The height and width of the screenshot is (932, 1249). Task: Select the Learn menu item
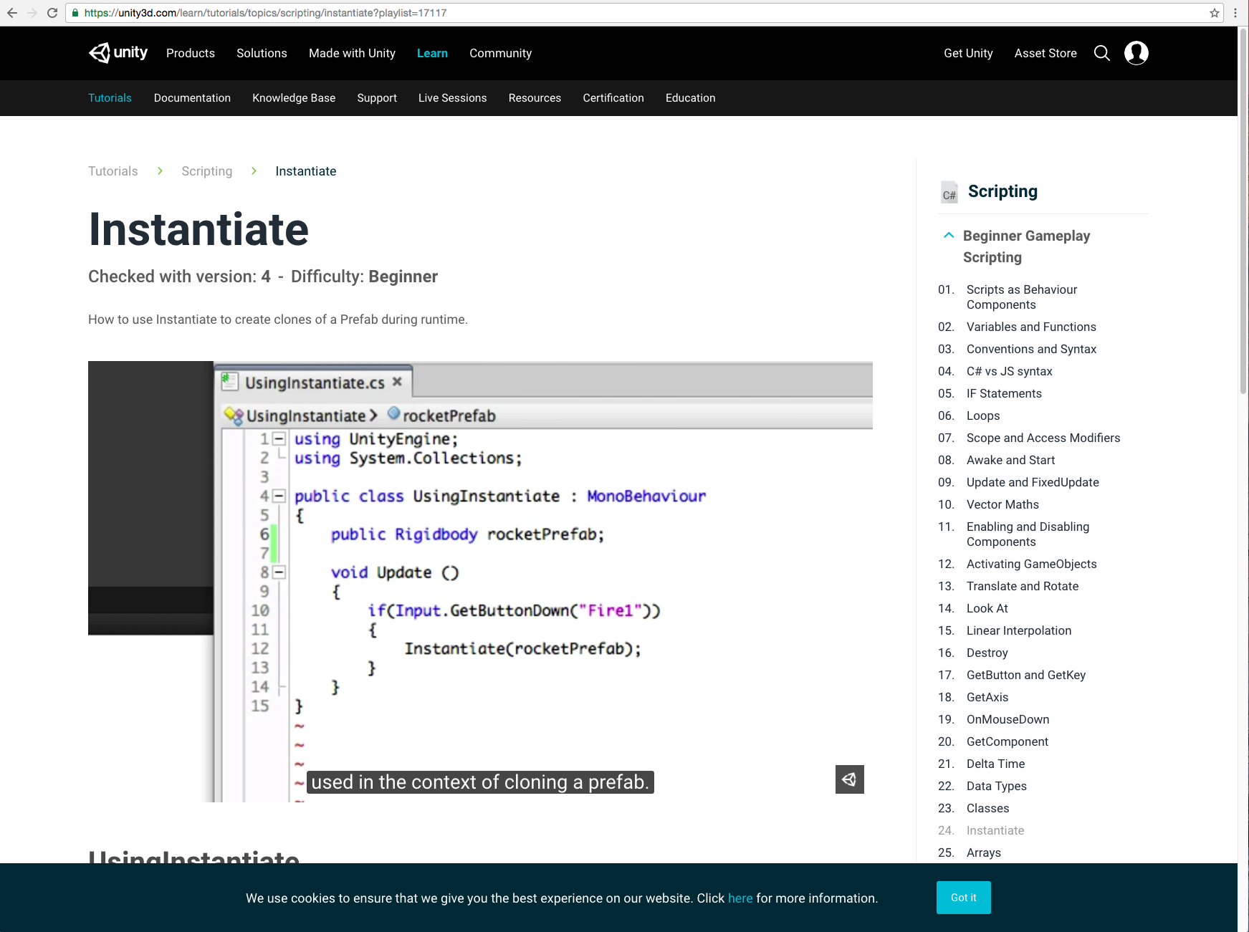(432, 53)
